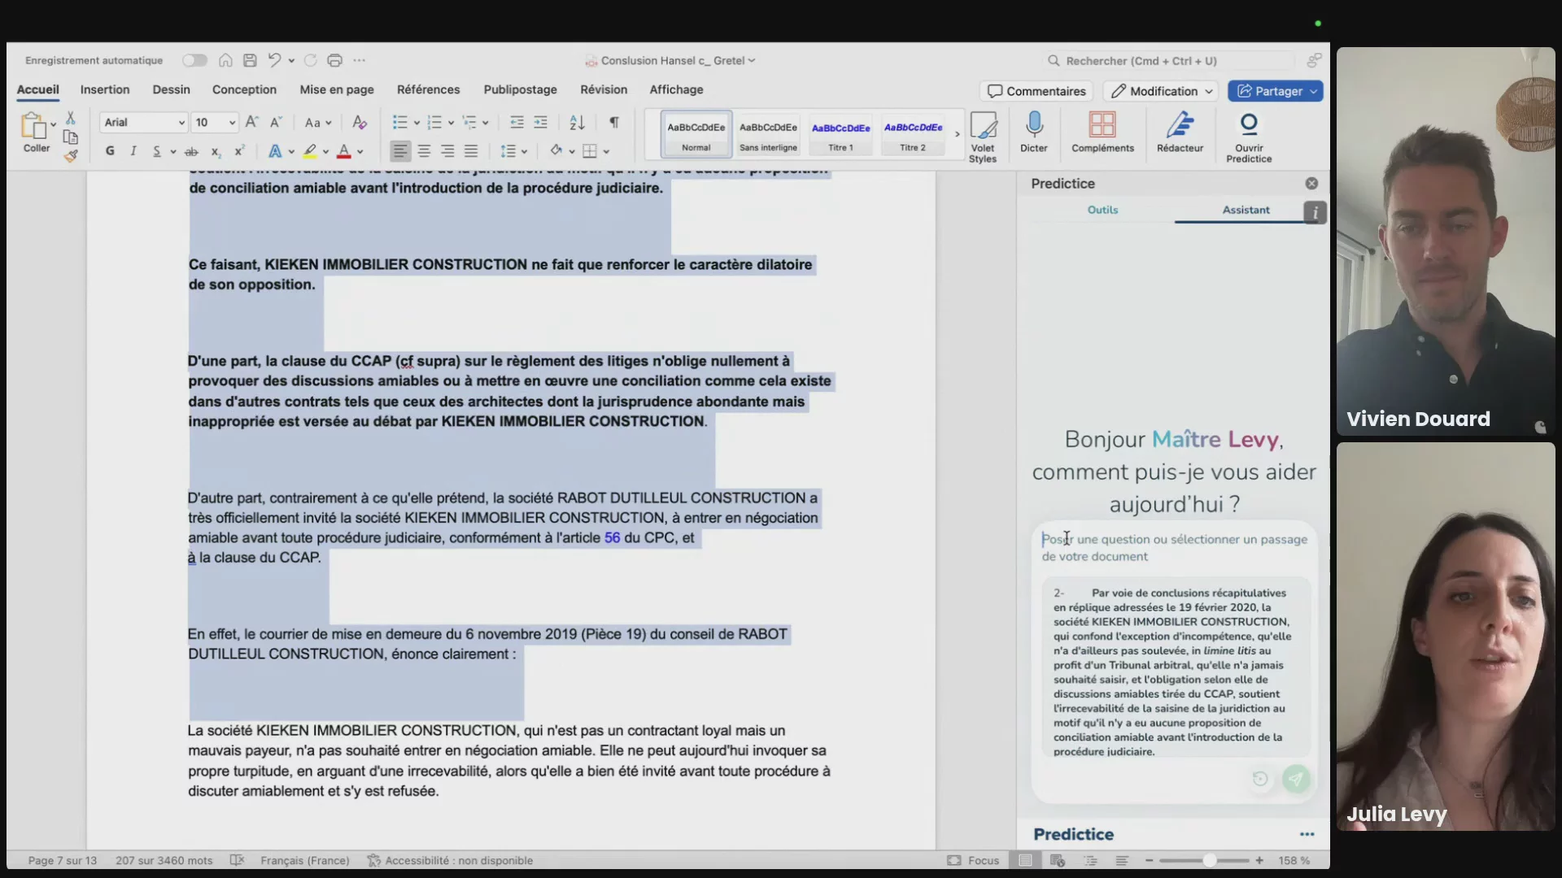1562x878 pixels.
Task: Click the Predictice question input field
Action: pos(1174,548)
